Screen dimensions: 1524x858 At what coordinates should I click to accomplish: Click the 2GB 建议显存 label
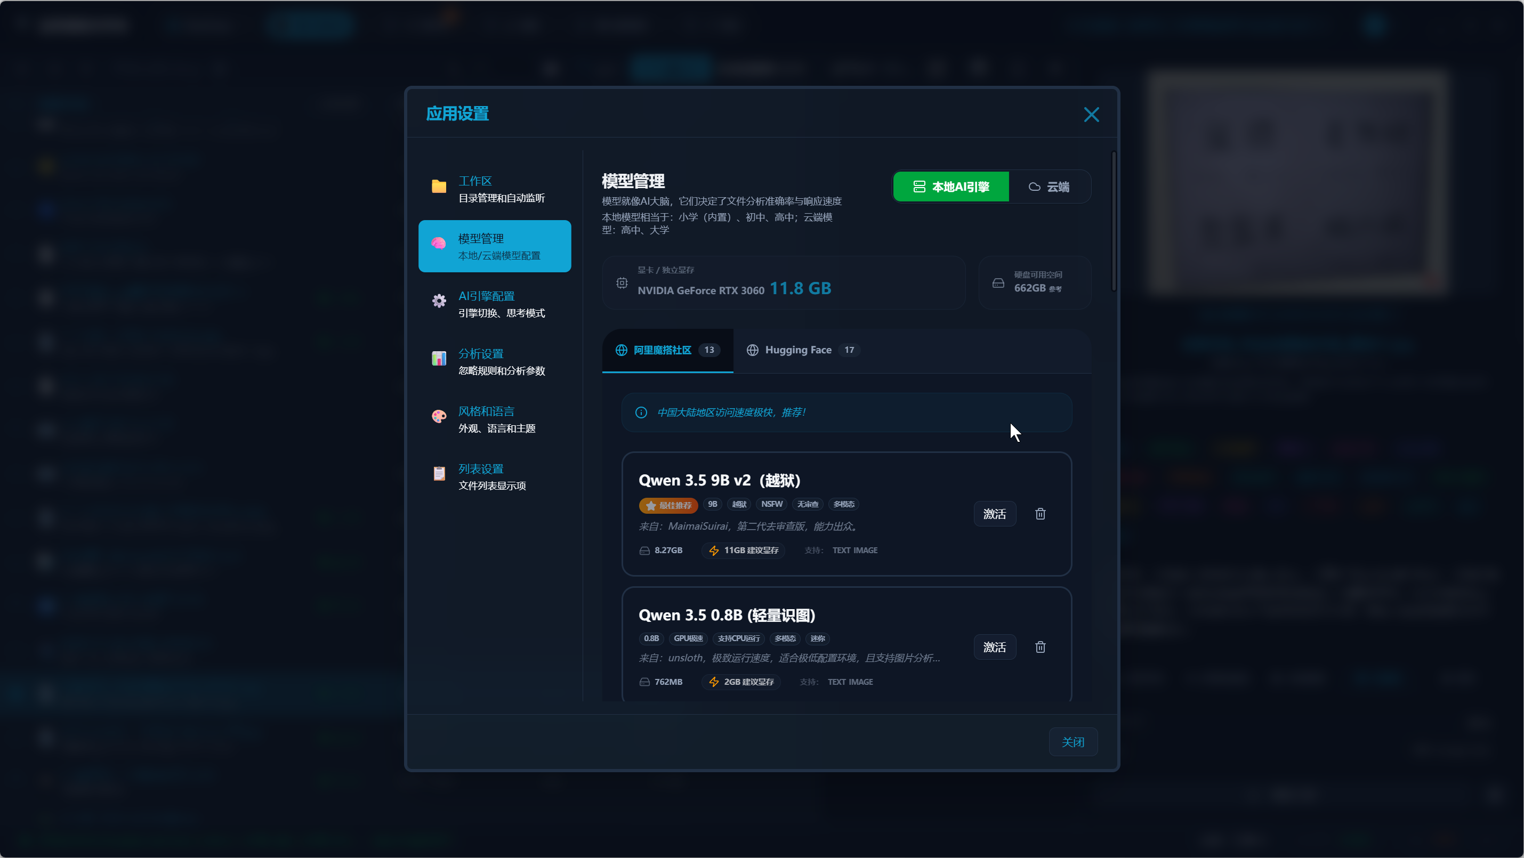[x=749, y=682]
